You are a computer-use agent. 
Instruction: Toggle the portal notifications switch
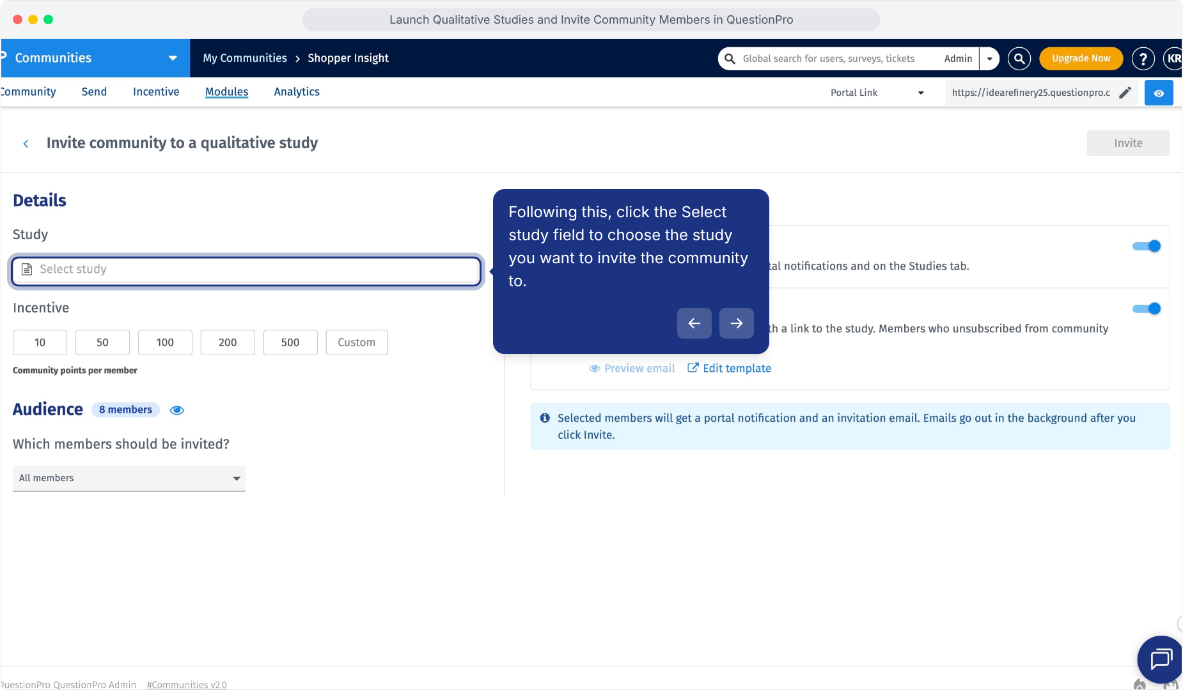click(1147, 246)
